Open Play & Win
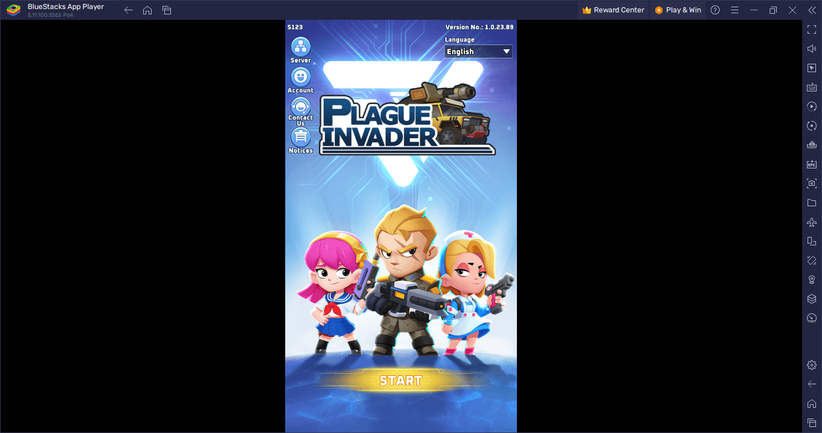The height and width of the screenshot is (433, 822). 678,10
